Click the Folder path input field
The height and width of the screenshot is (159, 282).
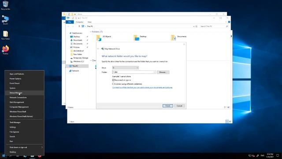point(133,72)
